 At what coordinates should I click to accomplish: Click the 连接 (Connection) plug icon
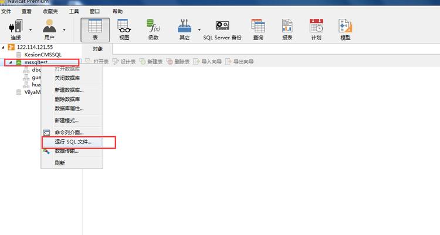pyautogui.click(x=15, y=28)
